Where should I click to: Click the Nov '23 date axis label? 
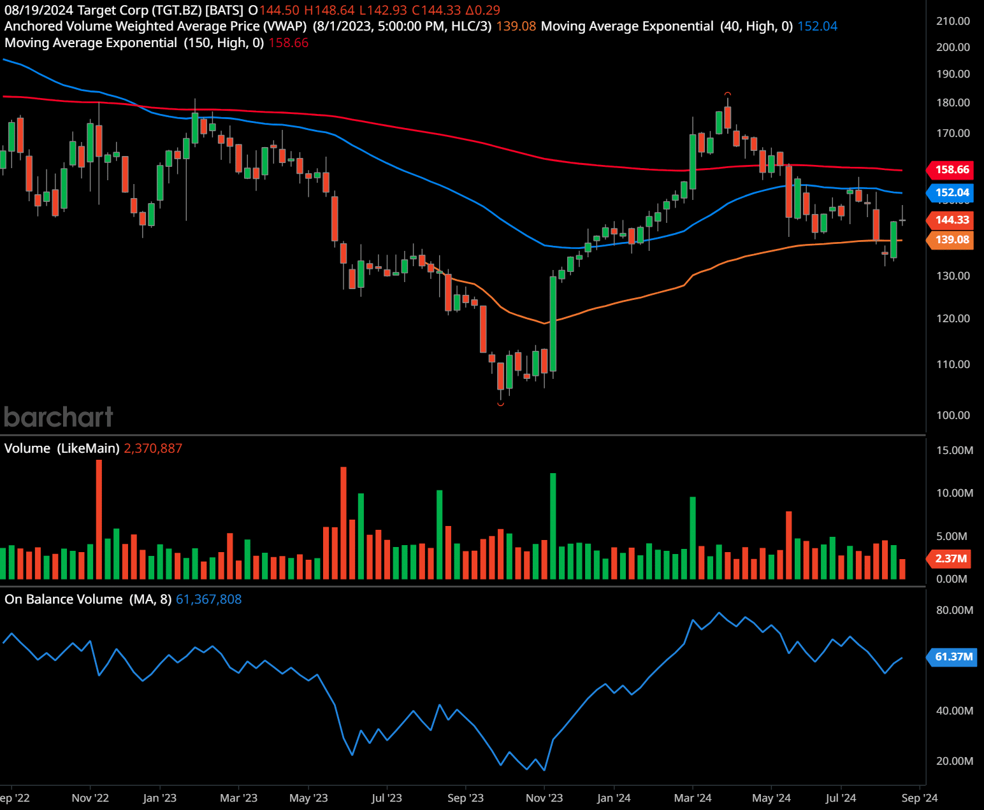point(544,798)
